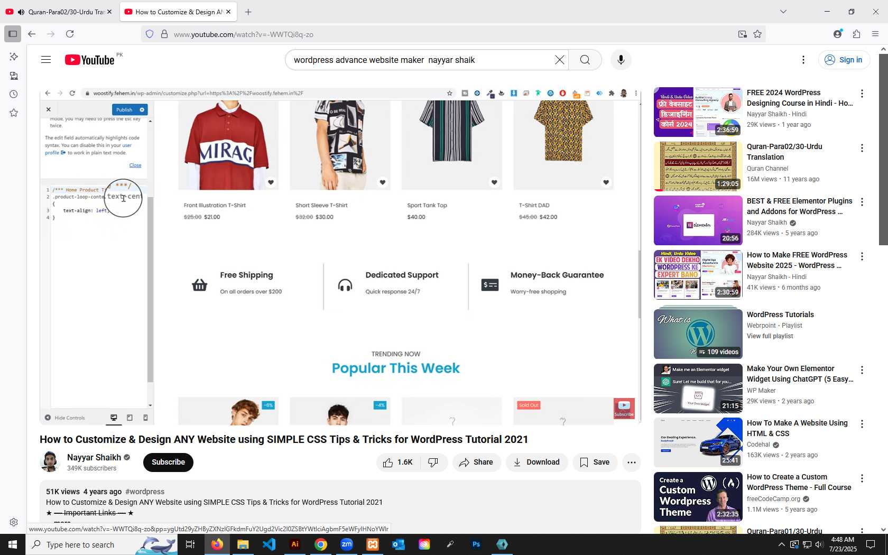Save video to a playlist
This screenshot has height=555, width=888.
pyautogui.click(x=595, y=462)
